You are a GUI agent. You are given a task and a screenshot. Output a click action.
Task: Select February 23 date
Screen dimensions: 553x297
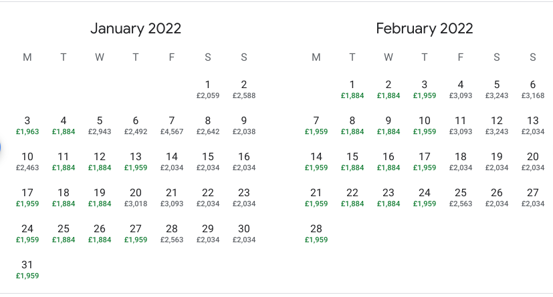pos(389,197)
